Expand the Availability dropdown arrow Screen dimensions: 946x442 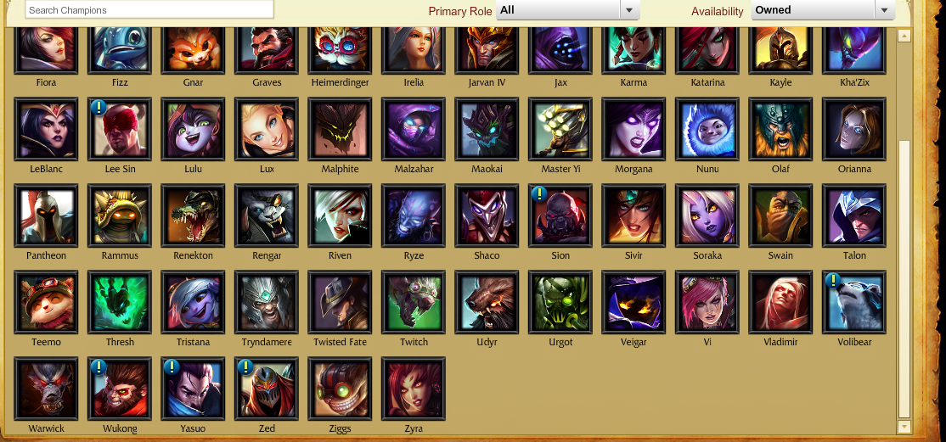(x=885, y=9)
